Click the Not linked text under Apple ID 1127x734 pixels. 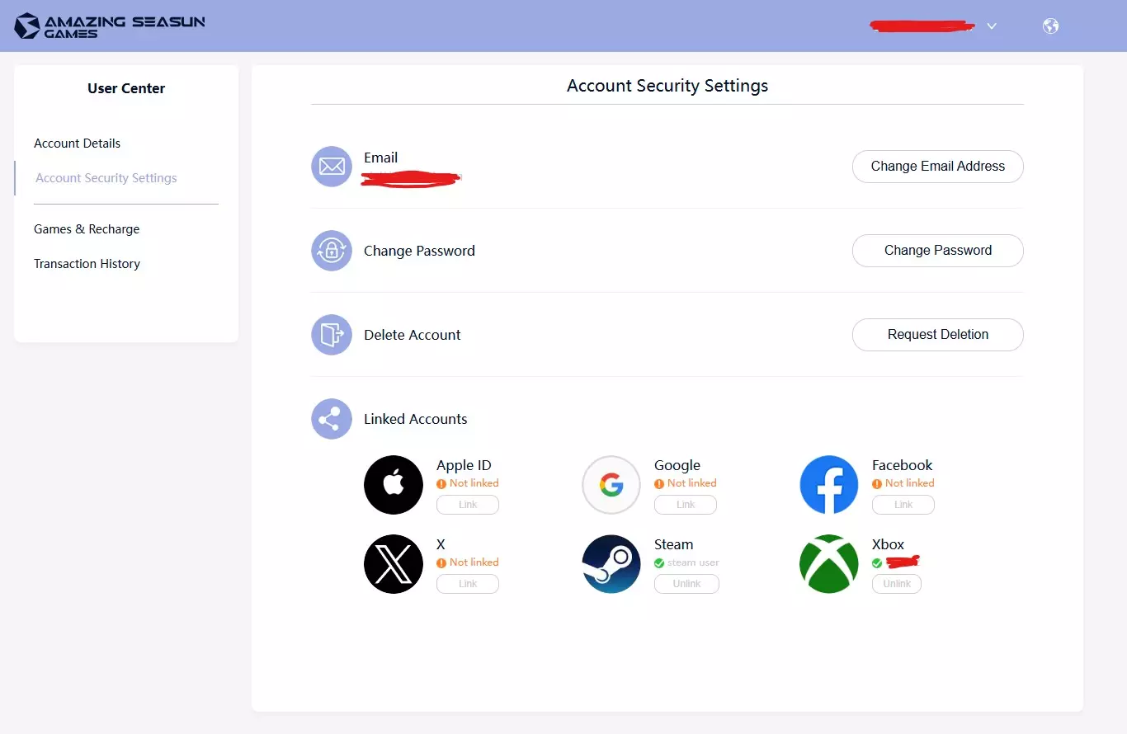[x=474, y=483]
